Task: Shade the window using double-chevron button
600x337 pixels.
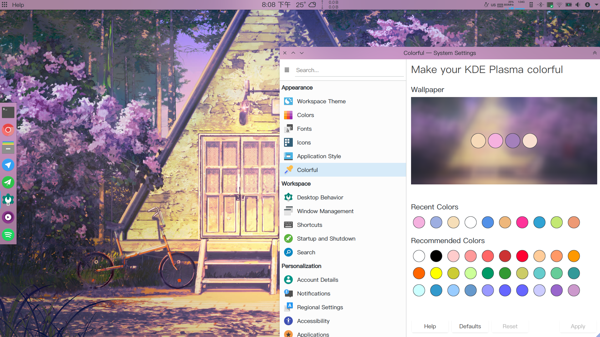Action: click(x=594, y=53)
